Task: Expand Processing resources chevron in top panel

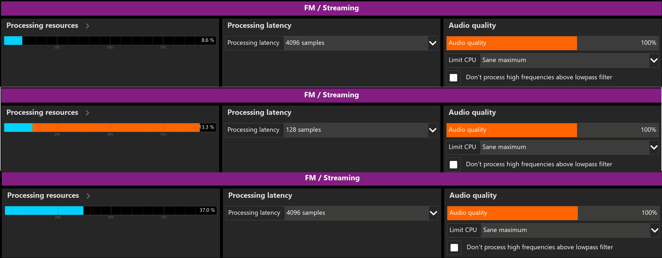Action: 87,26
